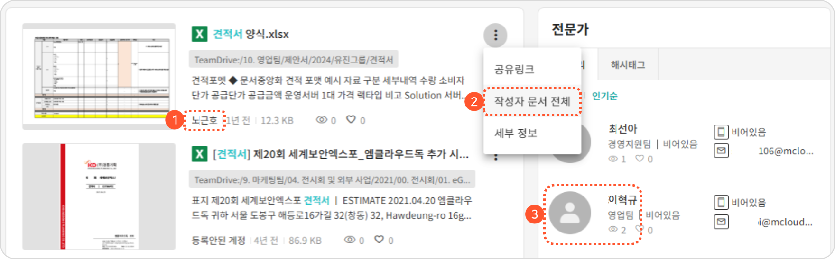The height and width of the screenshot is (259, 835).
Task: Click the phone icon next to 최선아
Action: (721, 132)
